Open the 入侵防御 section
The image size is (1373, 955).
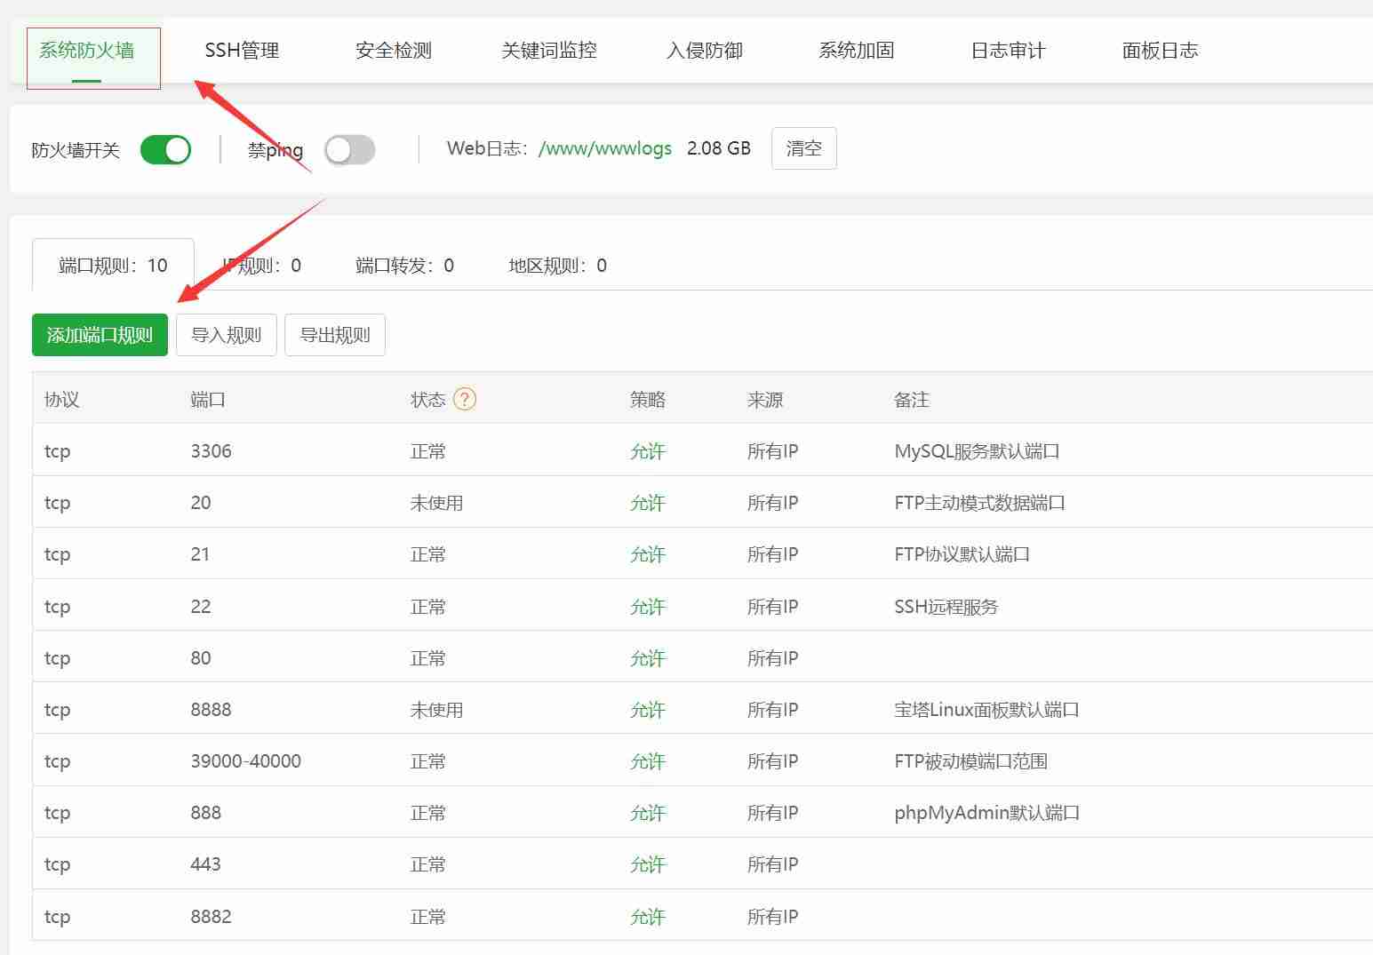point(704,51)
